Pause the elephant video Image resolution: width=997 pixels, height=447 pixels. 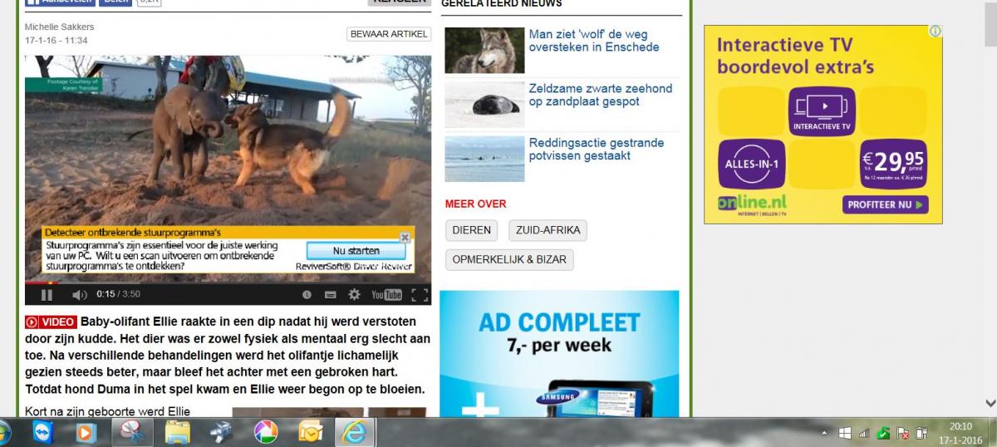tap(47, 294)
